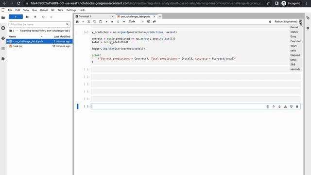Sort files by Last Modified header

(62, 36)
